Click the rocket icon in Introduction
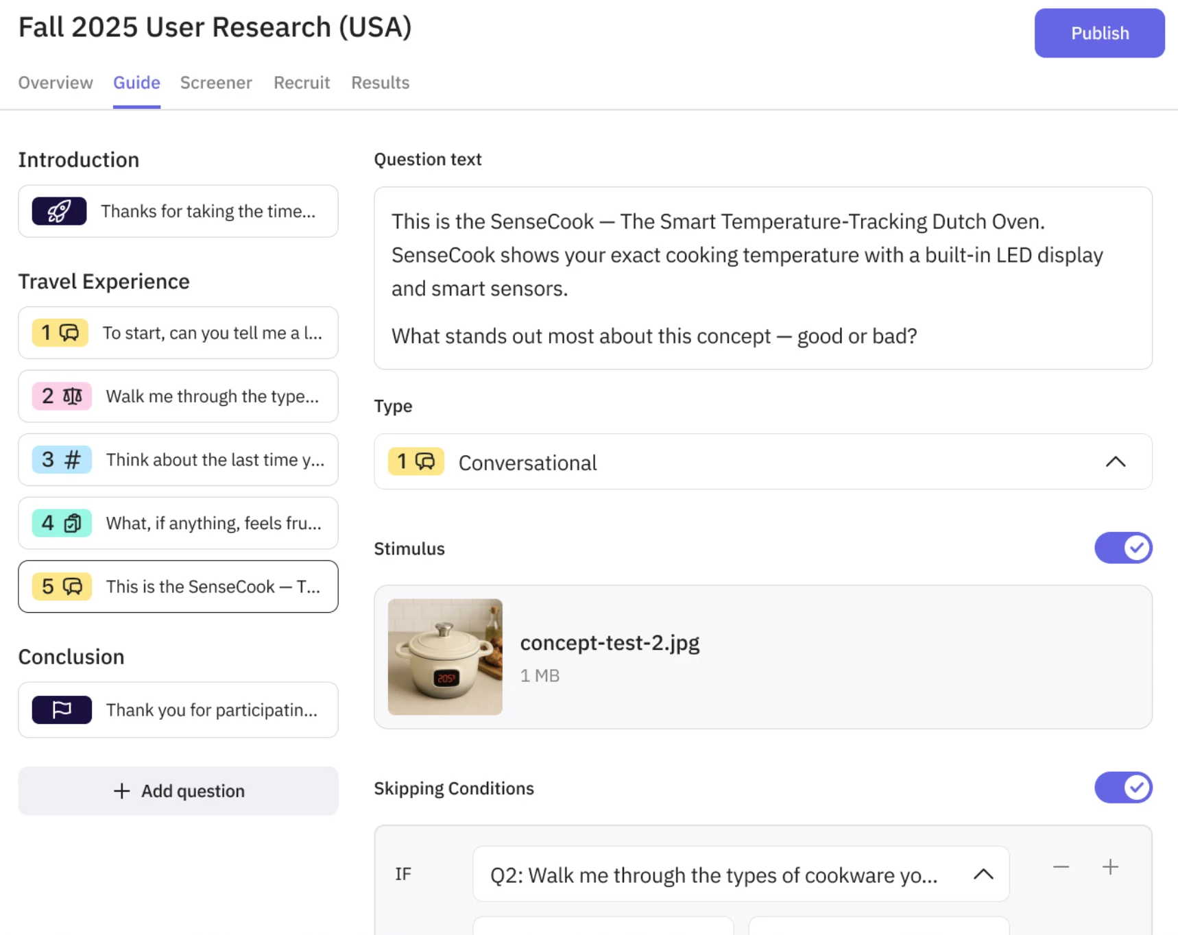1178x935 pixels. 59,211
